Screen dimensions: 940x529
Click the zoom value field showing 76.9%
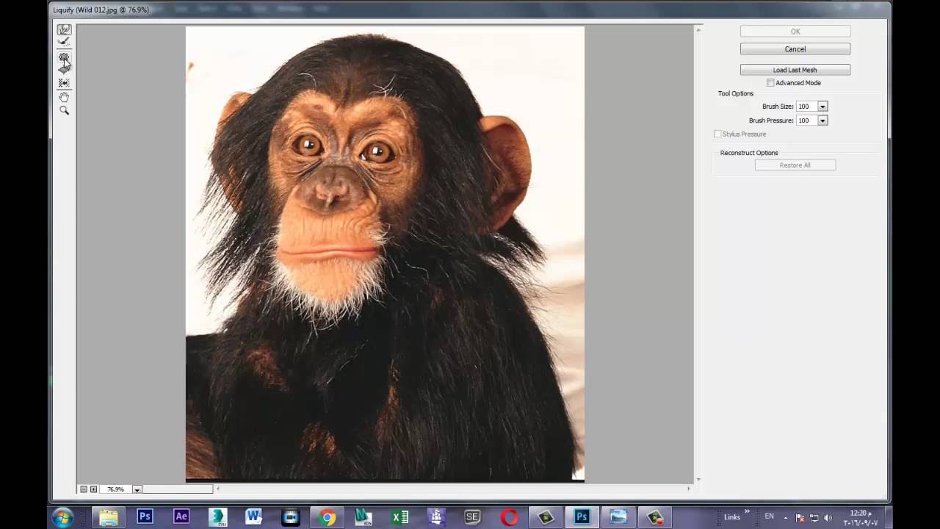tap(116, 489)
